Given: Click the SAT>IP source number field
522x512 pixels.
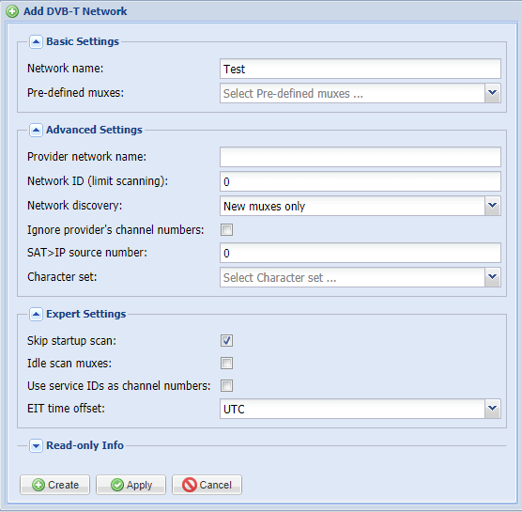Looking at the screenshot, I should click(361, 253).
